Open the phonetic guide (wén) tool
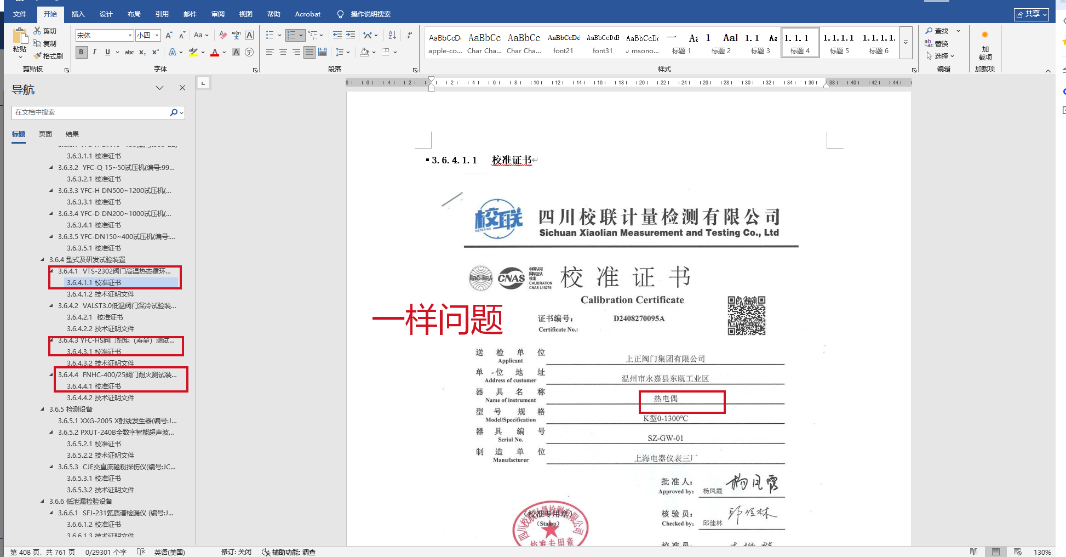The image size is (1066, 557). pyautogui.click(x=236, y=35)
